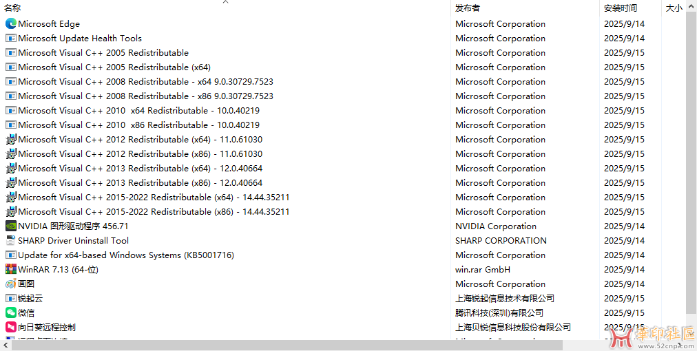
Task: Click the SHARP Driver Uninstall Tool icon
Action: click(x=10, y=240)
